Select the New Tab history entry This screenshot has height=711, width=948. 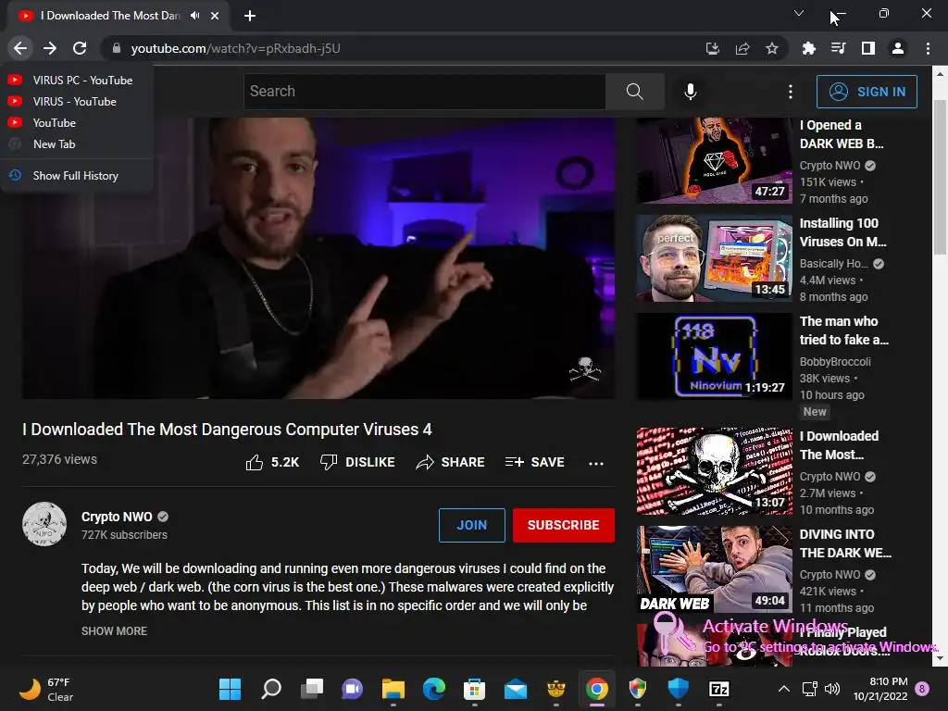(x=77, y=143)
